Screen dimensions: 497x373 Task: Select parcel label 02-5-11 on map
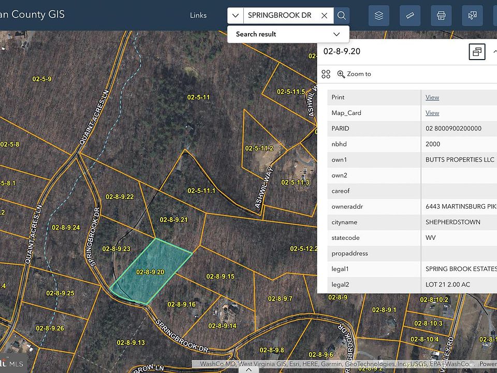click(x=198, y=97)
